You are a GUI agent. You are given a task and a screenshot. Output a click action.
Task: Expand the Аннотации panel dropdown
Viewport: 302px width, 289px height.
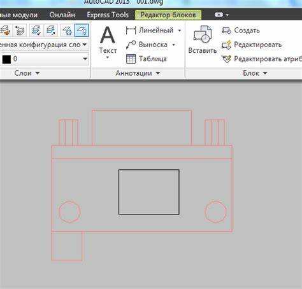click(158, 73)
